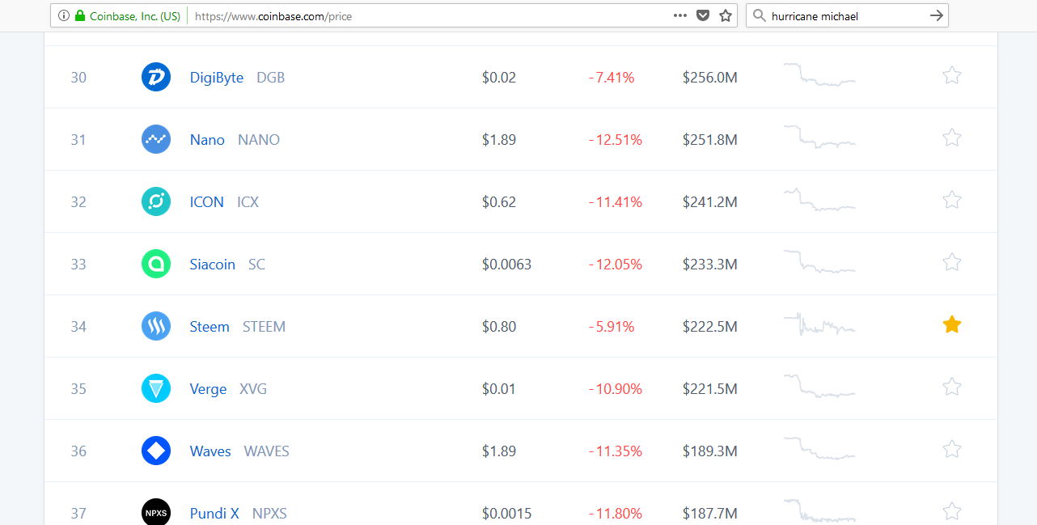Click the ICON price chart sparkline
The width and height of the screenshot is (1037, 525).
click(819, 199)
